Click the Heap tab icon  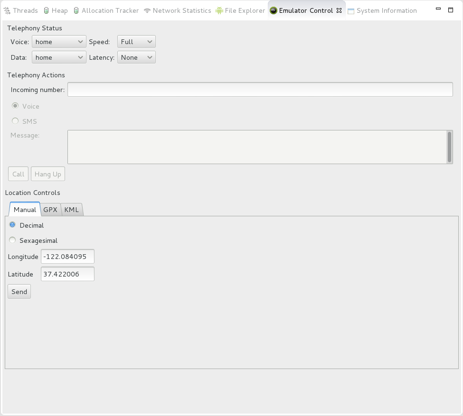pyautogui.click(x=46, y=10)
